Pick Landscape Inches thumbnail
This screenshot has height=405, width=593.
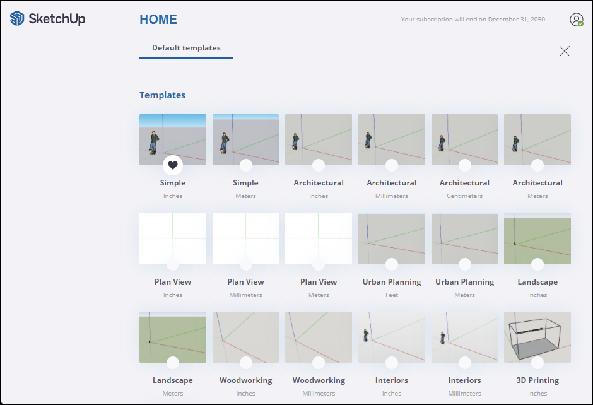click(537, 237)
